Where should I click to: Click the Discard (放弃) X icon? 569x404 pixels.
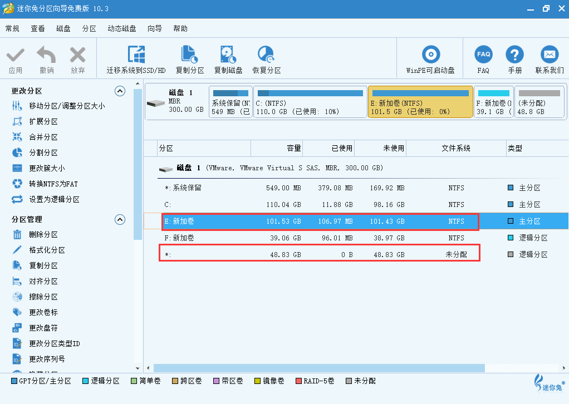77,55
